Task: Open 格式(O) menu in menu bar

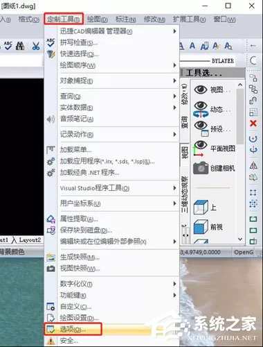Action: coord(29,19)
